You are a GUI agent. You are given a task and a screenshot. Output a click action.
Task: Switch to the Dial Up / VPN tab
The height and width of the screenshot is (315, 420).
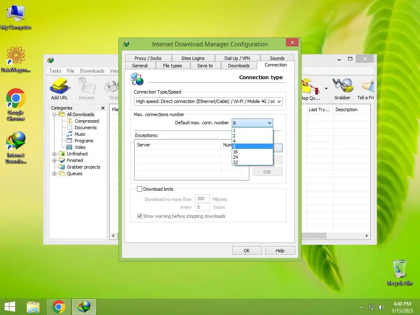click(237, 58)
